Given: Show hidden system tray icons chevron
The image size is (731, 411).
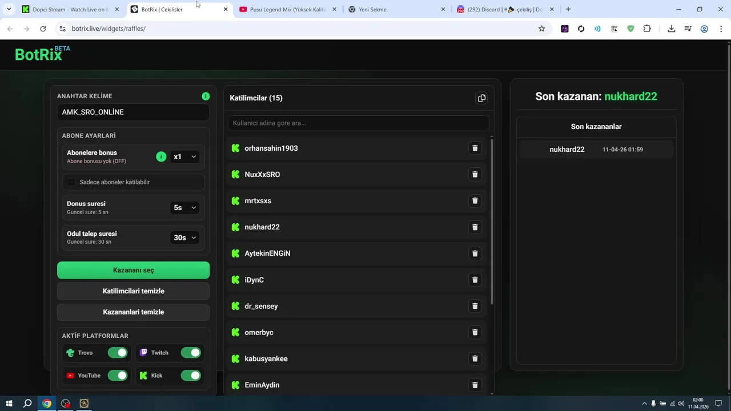Looking at the screenshot, I should click(x=645, y=404).
